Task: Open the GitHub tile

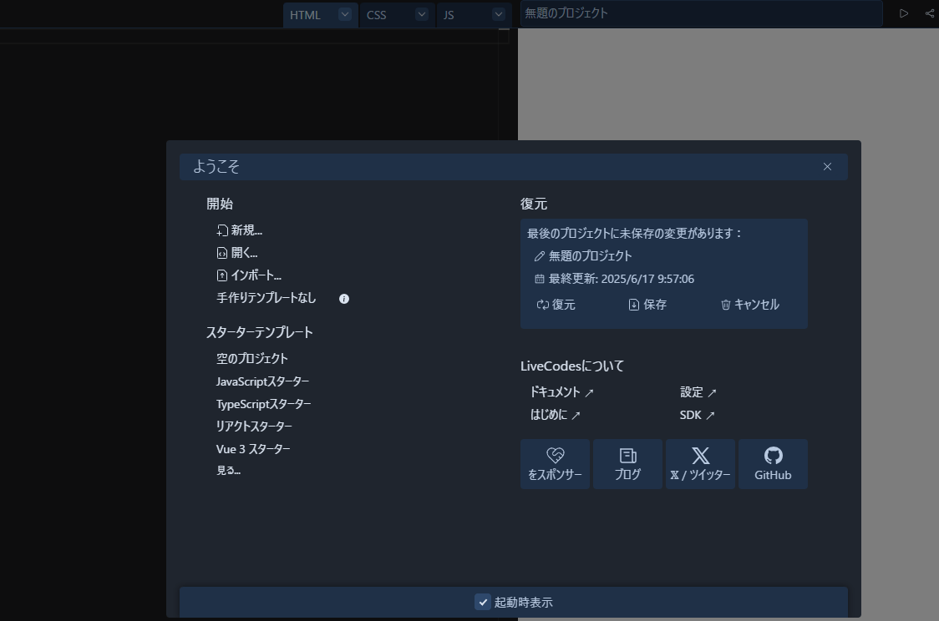Action: [x=773, y=464]
